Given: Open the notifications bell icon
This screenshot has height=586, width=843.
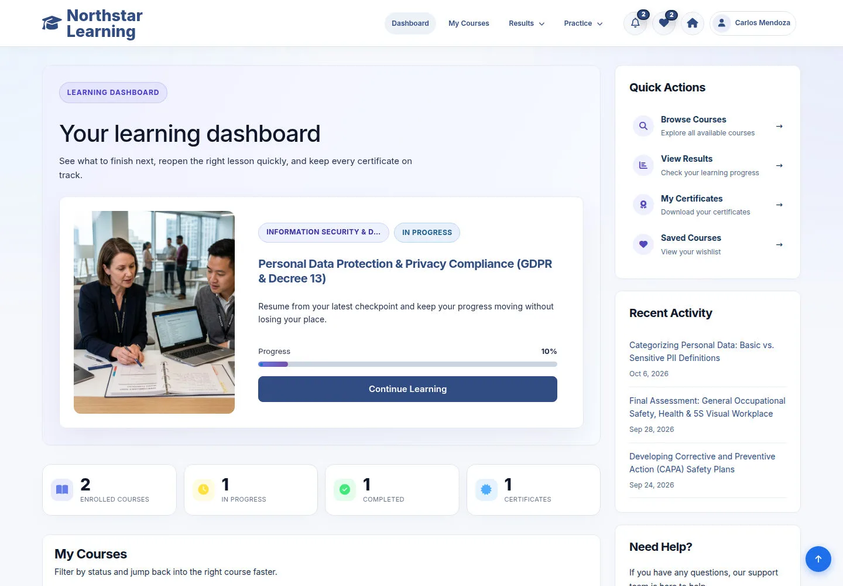Looking at the screenshot, I should 635,23.
